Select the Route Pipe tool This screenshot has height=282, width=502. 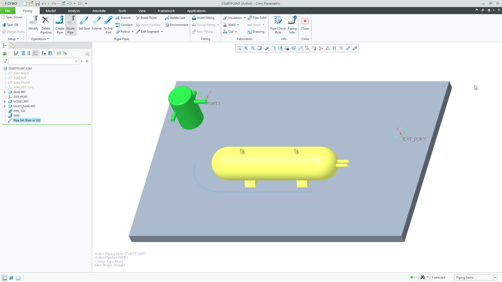coord(70,25)
